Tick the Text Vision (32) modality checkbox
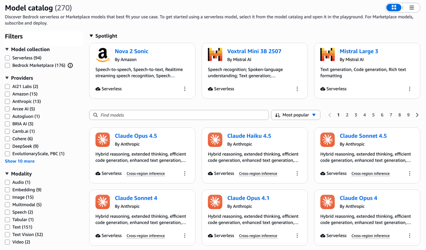The image size is (426, 250). point(8,235)
